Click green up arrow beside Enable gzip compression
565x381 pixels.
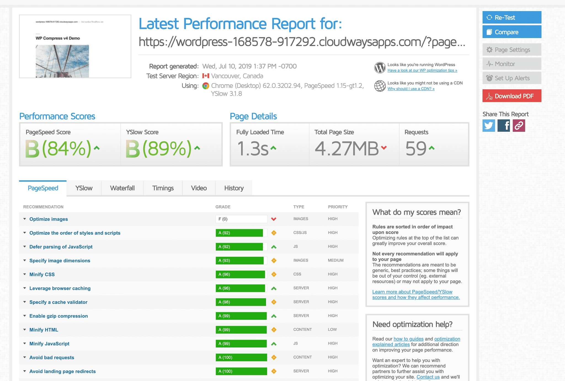click(x=274, y=316)
